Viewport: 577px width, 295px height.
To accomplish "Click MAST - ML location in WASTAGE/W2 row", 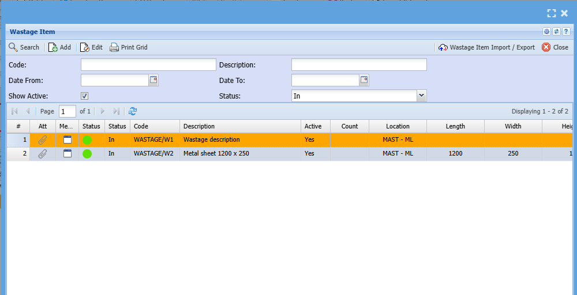I will tap(398, 154).
